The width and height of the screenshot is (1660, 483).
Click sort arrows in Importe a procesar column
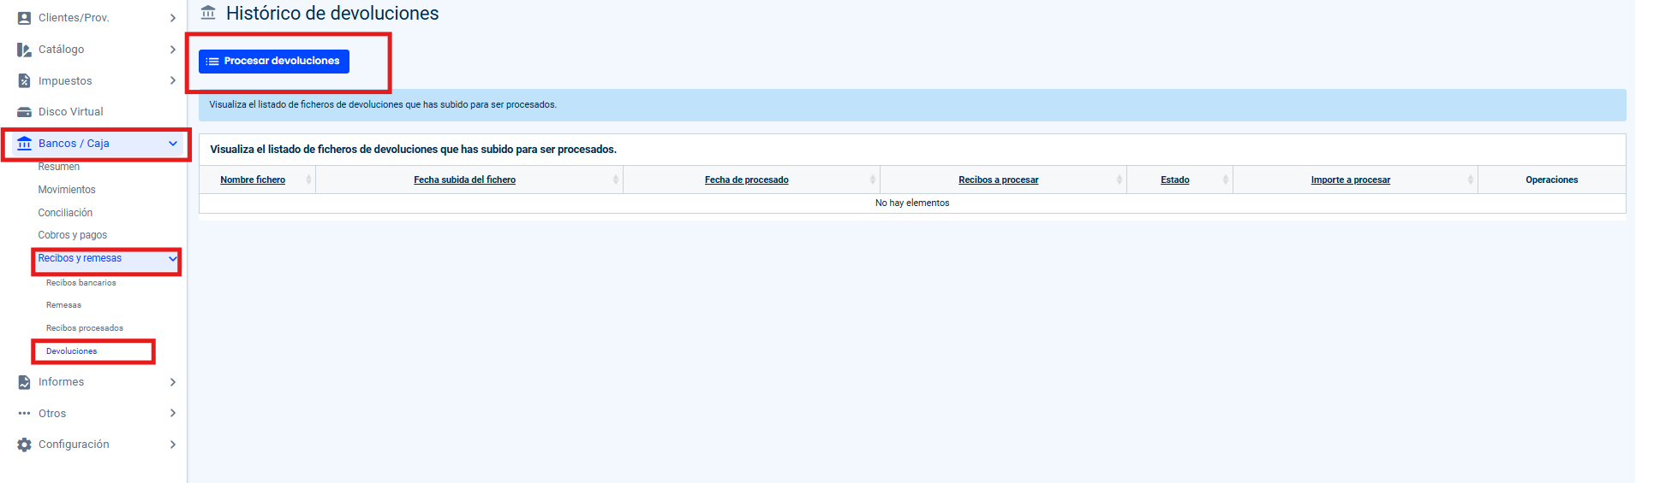(1470, 180)
